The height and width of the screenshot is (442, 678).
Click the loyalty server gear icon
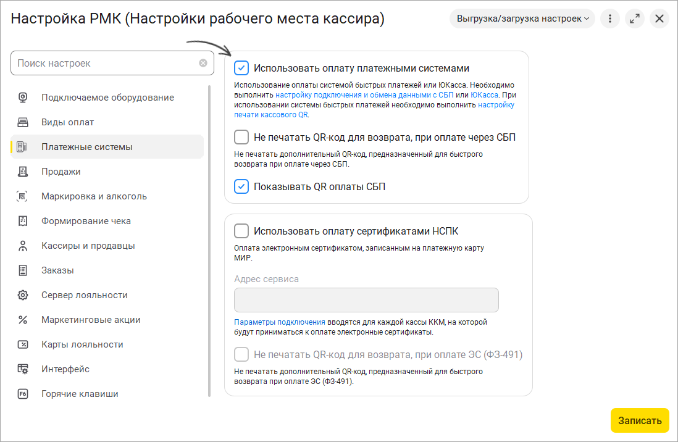click(23, 295)
